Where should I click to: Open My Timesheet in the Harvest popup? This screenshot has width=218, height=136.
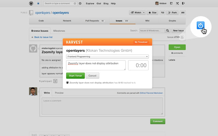tap(141, 42)
